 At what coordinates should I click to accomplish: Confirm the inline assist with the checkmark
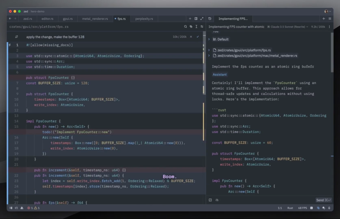tap(197, 37)
